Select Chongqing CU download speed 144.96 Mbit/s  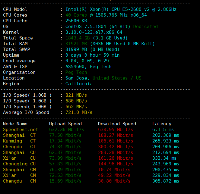point(116,164)
